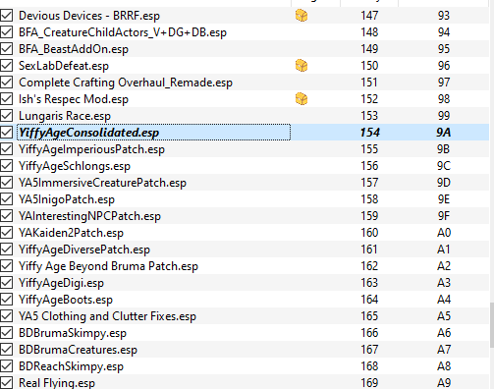
Task: Click mod index A5
Action: click(x=444, y=316)
